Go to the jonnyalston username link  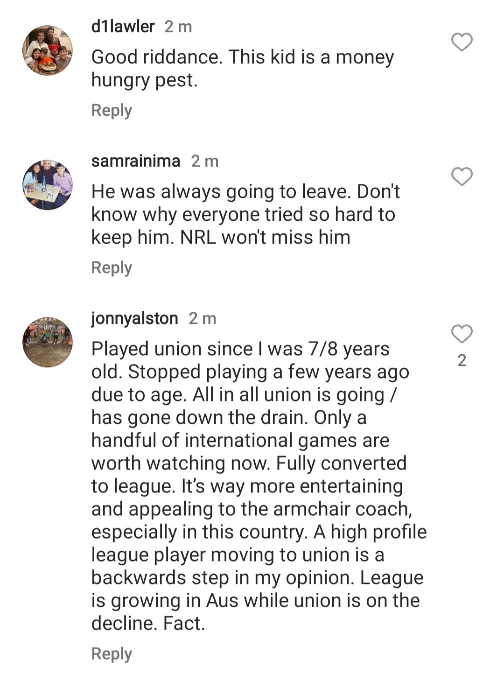134,318
